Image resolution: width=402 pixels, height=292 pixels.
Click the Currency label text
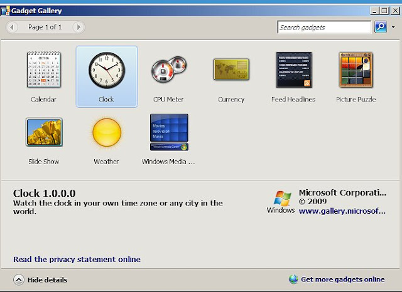[x=231, y=99]
